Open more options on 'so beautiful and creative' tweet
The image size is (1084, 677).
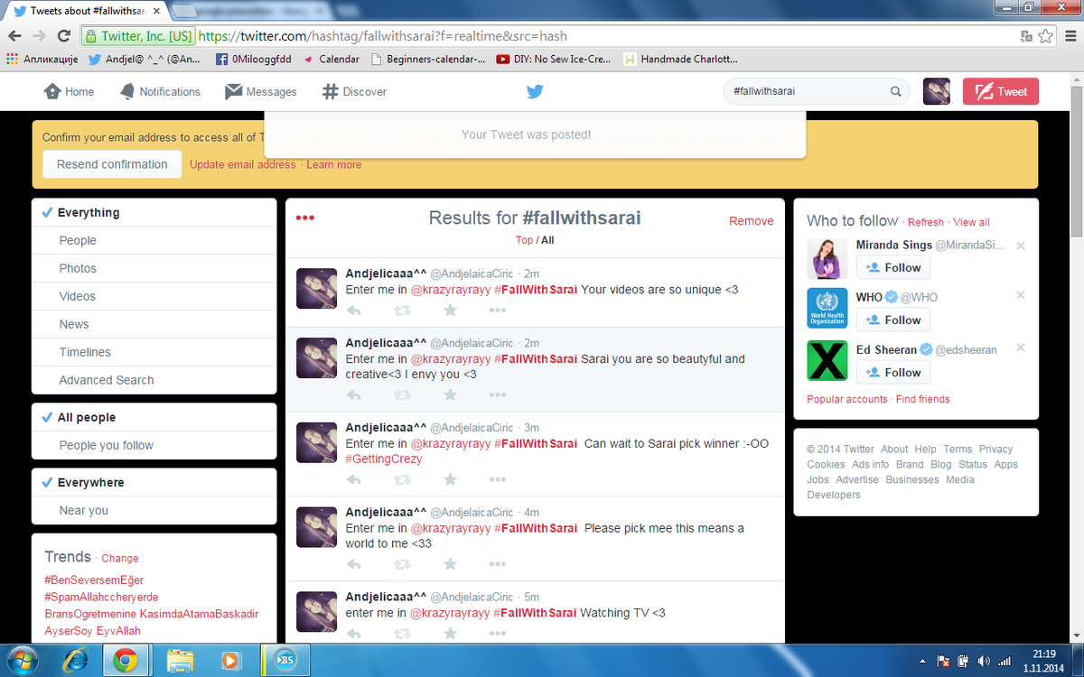tap(498, 394)
